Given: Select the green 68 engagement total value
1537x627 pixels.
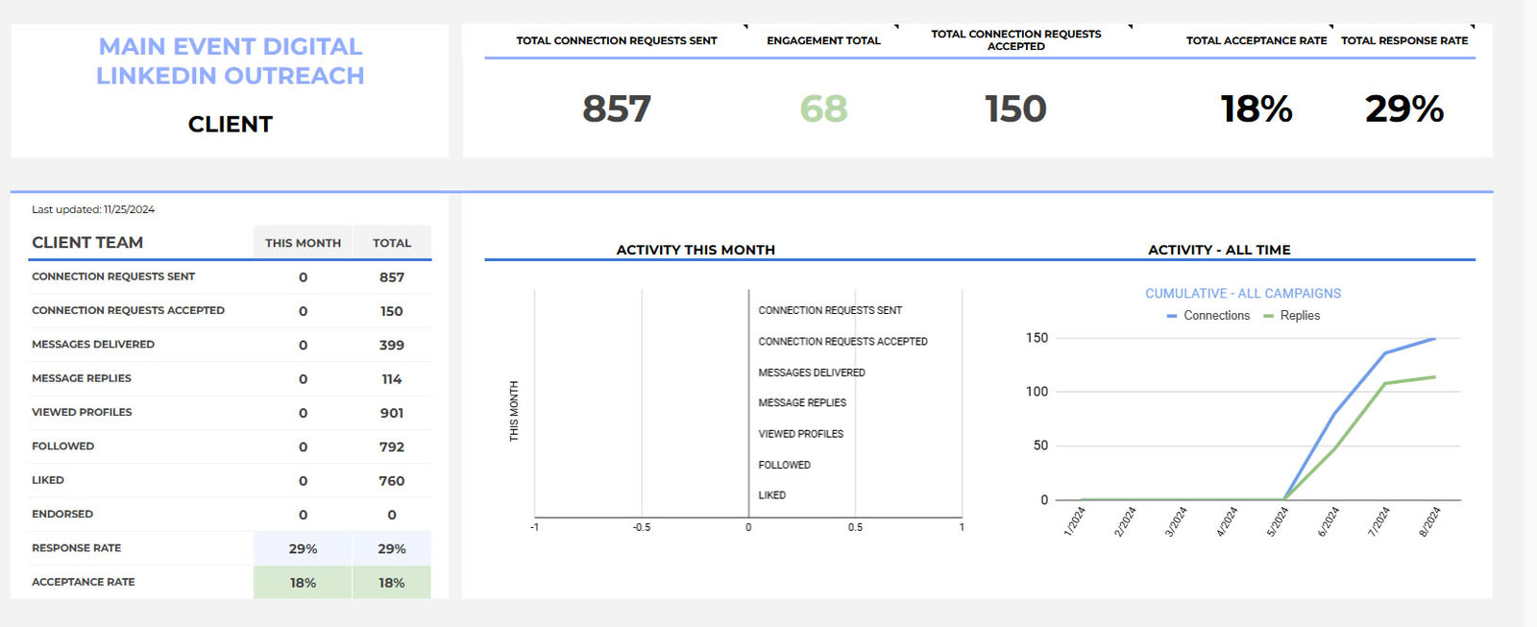Looking at the screenshot, I should (823, 109).
